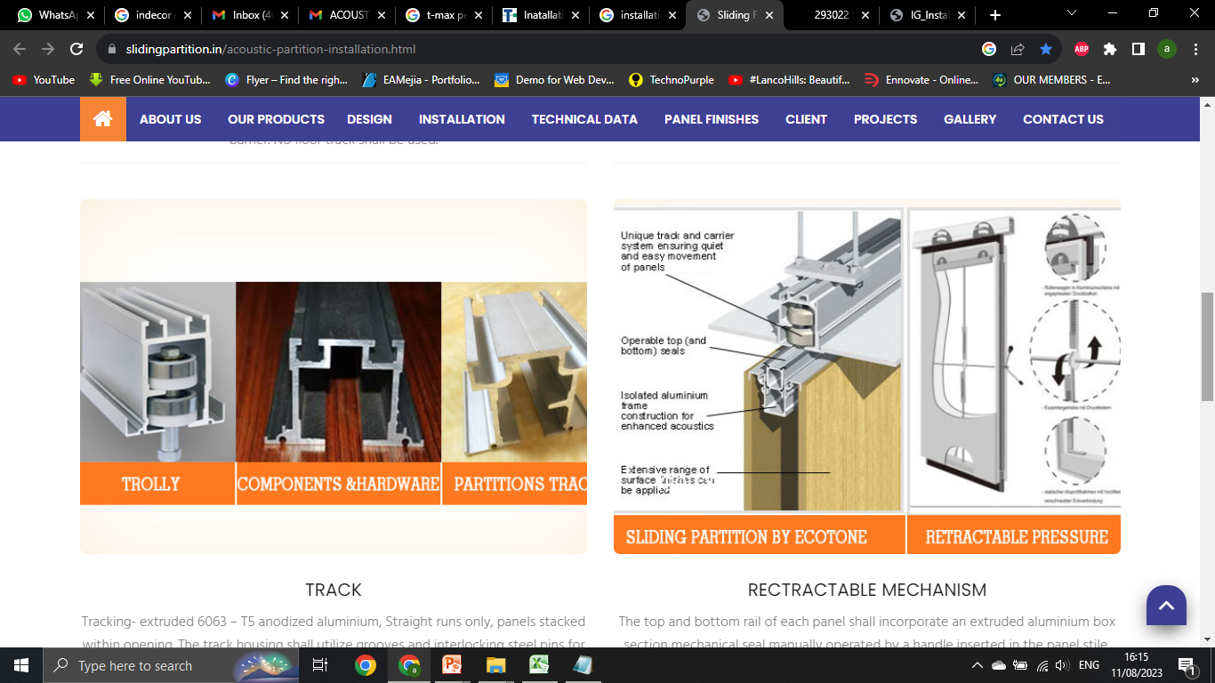1215x683 pixels.
Task: Open OUR PRODUCTS menu
Action: pyautogui.click(x=276, y=119)
